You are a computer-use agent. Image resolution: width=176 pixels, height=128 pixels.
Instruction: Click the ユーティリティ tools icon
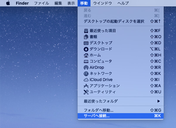coord(86,92)
